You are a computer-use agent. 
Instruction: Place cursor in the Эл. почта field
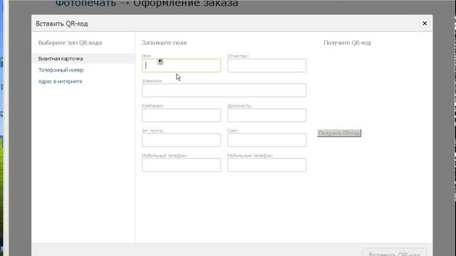click(x=181, y=140)
